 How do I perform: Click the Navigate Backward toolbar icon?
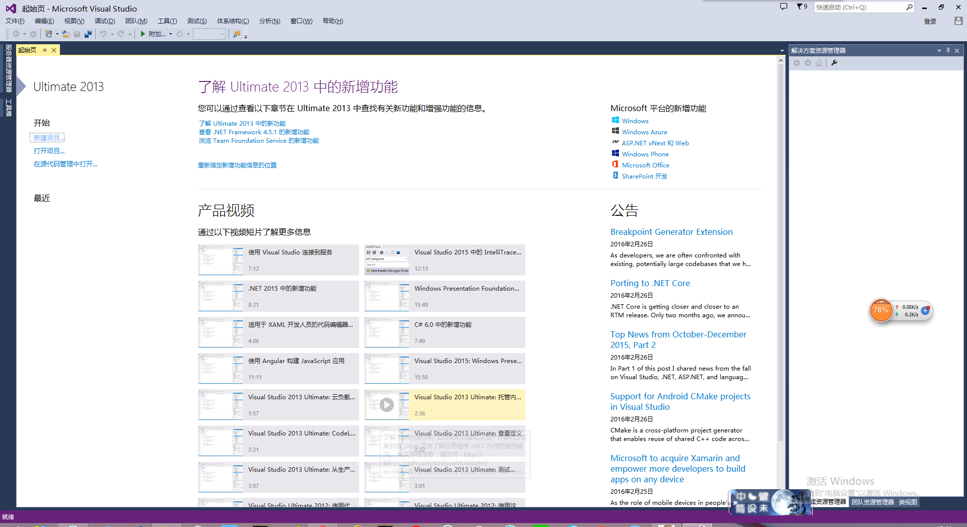coord(16,34)
